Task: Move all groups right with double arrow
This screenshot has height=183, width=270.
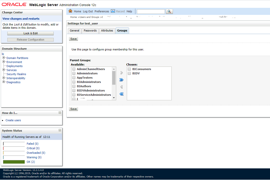Action: (x=122, y=80)
